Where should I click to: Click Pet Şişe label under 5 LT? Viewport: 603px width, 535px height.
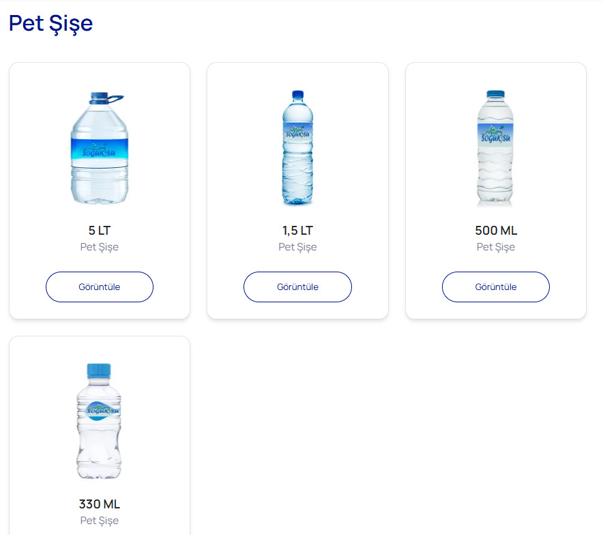point(99,247)
